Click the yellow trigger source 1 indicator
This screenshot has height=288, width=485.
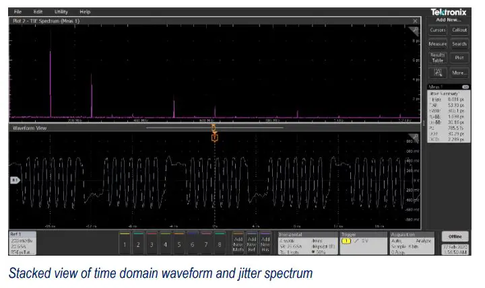pos(346,241)
